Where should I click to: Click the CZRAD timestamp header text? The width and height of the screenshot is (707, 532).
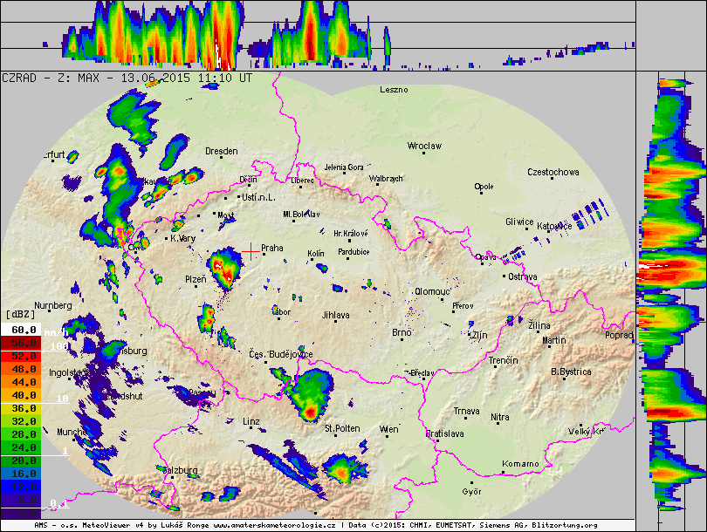pyautogui.click(x=127, y=78)
